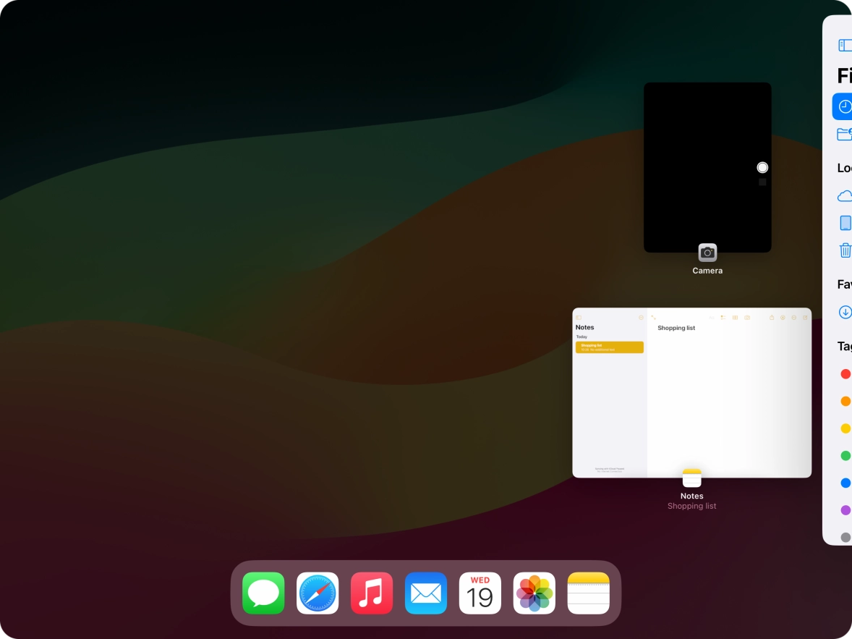The image size is (852, 639).
Task: Tap the Notes app icon below its card
Action: (692, 478)
